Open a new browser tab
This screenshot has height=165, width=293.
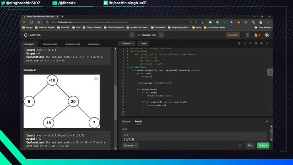tap(62, 16)
